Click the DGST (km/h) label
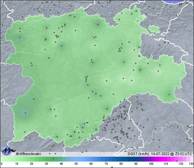Screen dimensions: 194x168 138,154
